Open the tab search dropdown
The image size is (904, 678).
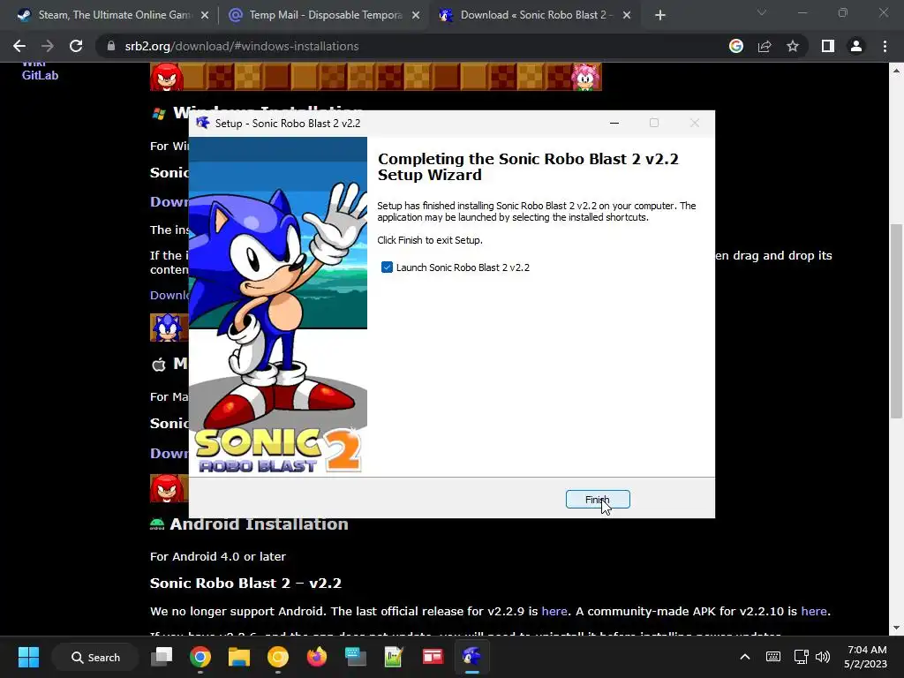762,12
